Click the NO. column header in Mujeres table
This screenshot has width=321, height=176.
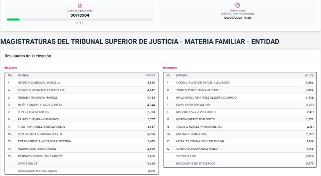(10, 75)
